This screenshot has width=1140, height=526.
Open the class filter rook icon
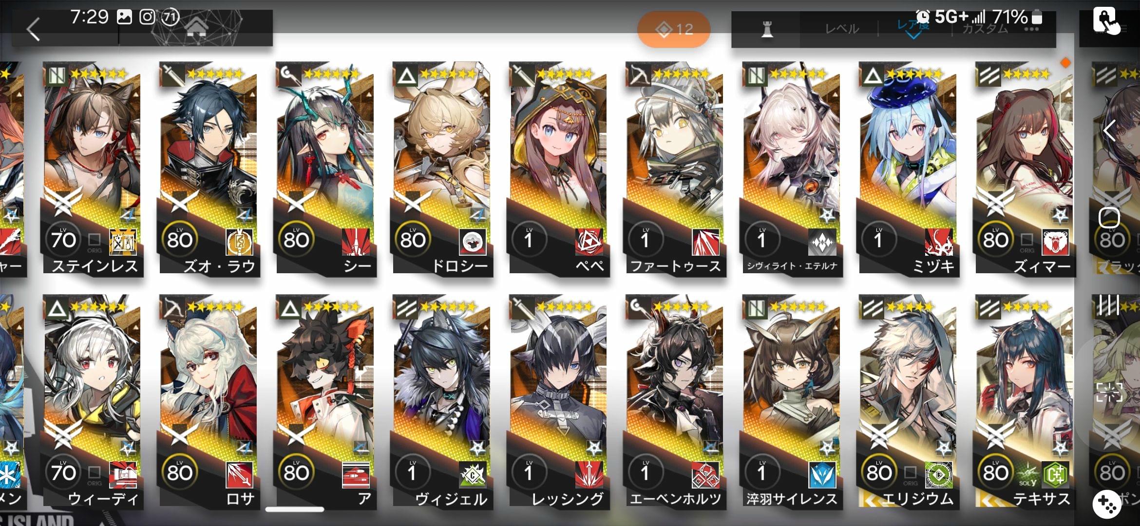click(x=767, y=29)
